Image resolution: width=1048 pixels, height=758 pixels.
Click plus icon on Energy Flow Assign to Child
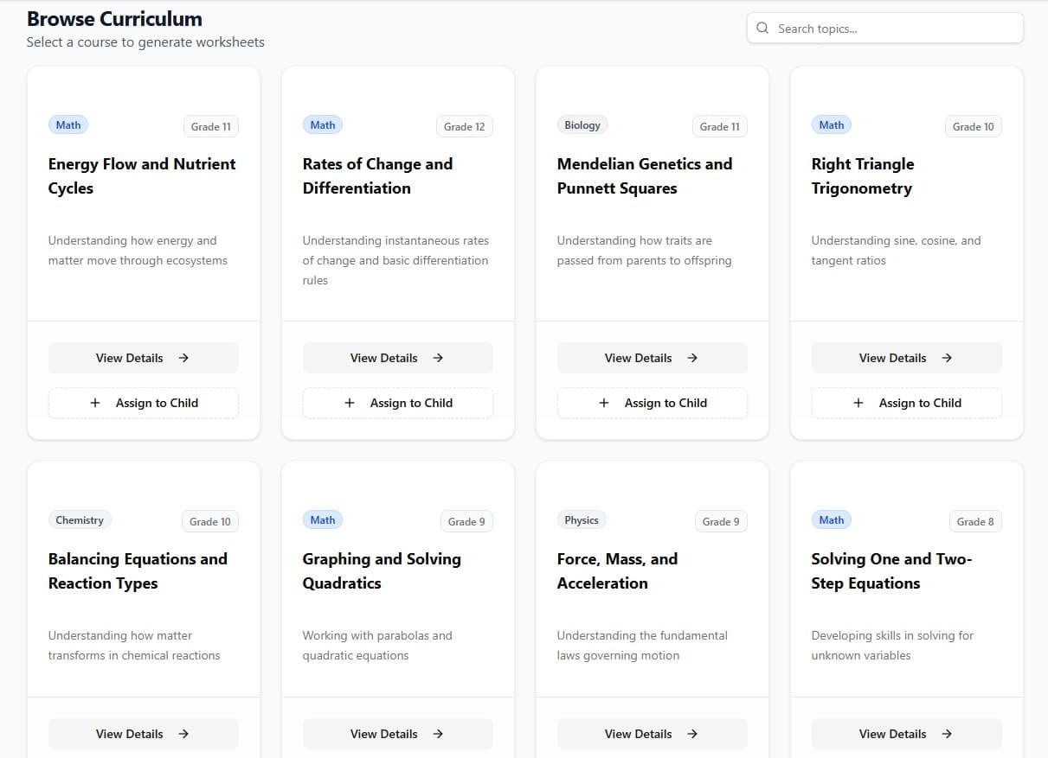pos(95,403)
